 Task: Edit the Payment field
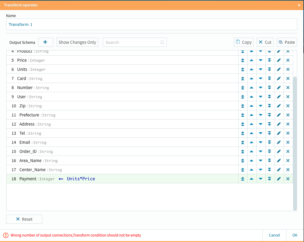pyautogui.click(x=279, y=179)
